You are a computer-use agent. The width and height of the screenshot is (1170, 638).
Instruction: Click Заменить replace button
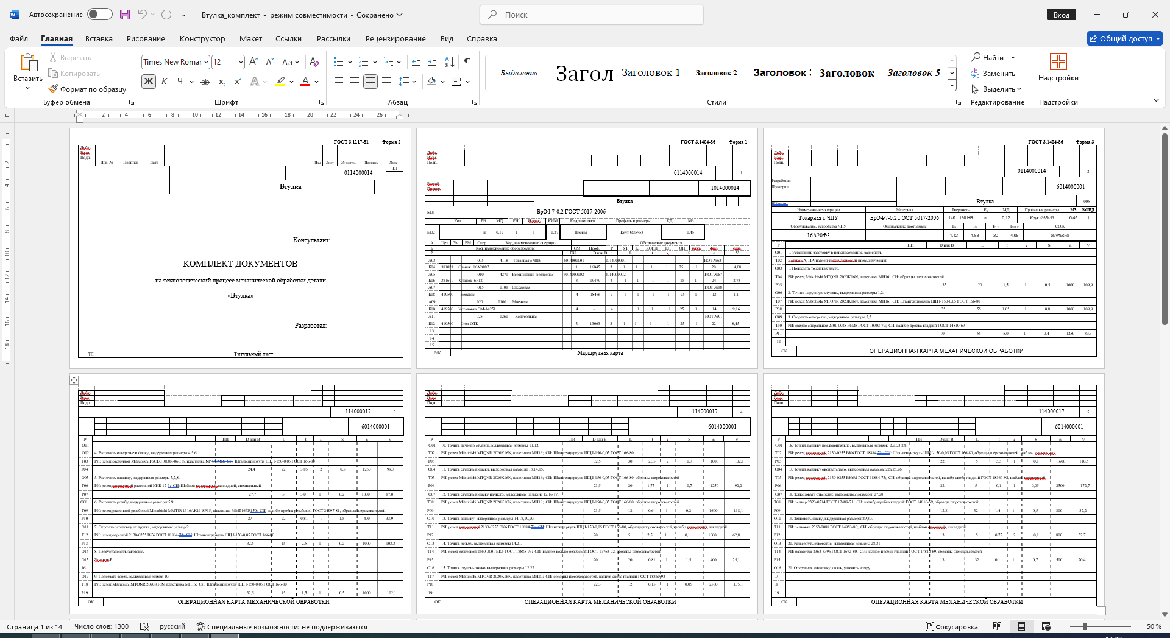coord(993,73)
